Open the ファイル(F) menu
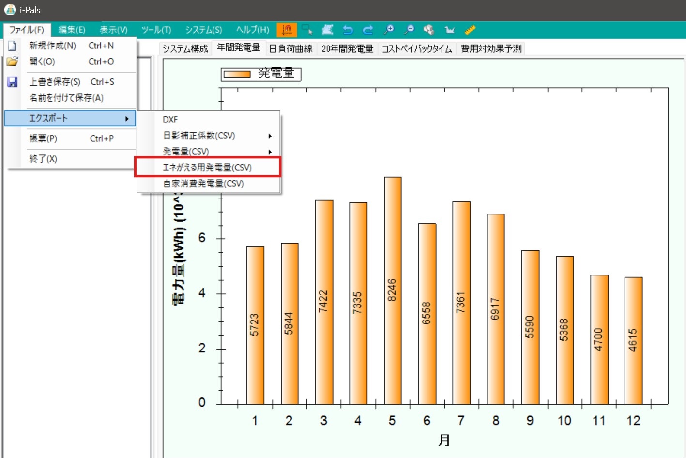Screen dimensions: 686x458 [x=27, y=30]
